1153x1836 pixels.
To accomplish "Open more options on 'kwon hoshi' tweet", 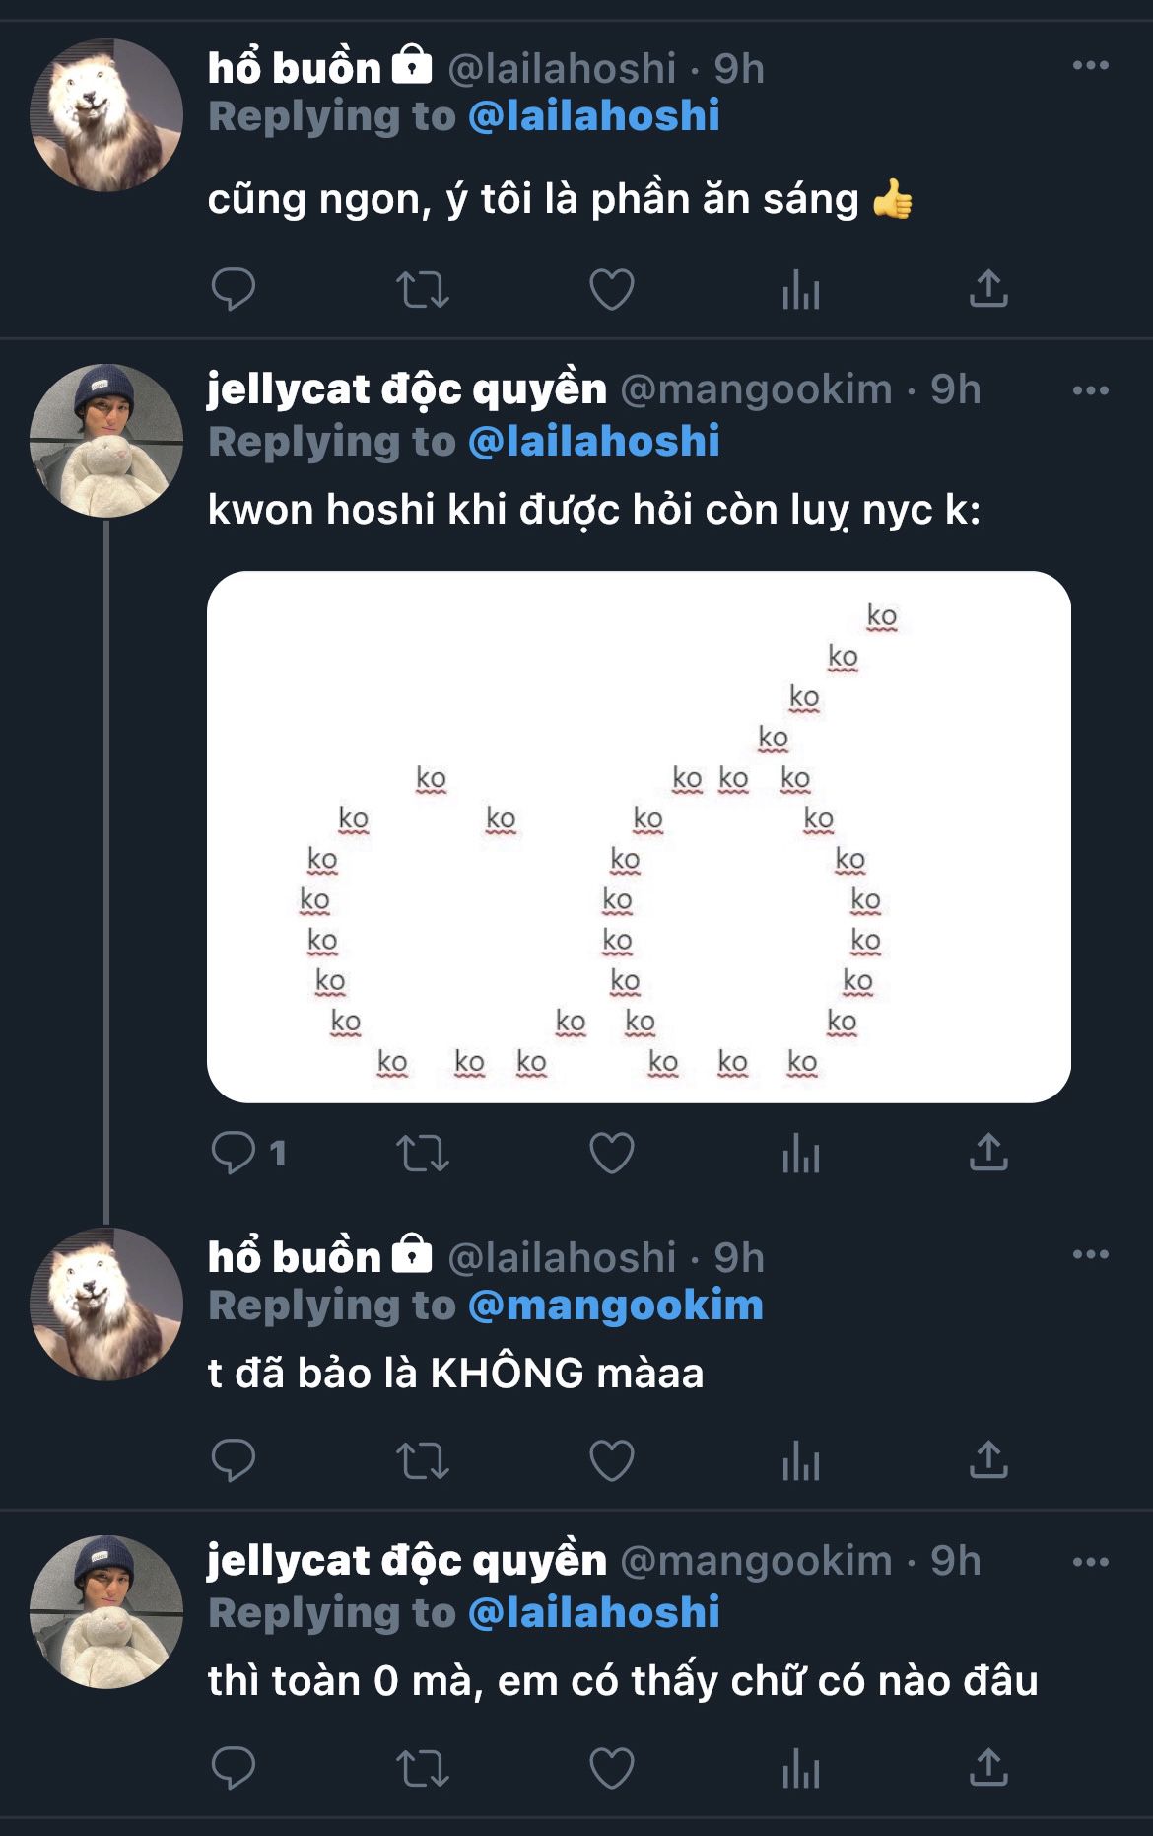I will [x=1090, y=390].
